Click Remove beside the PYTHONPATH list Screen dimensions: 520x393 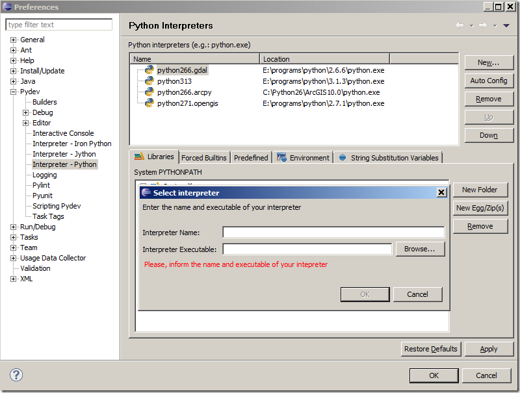(x=480, y=226)
